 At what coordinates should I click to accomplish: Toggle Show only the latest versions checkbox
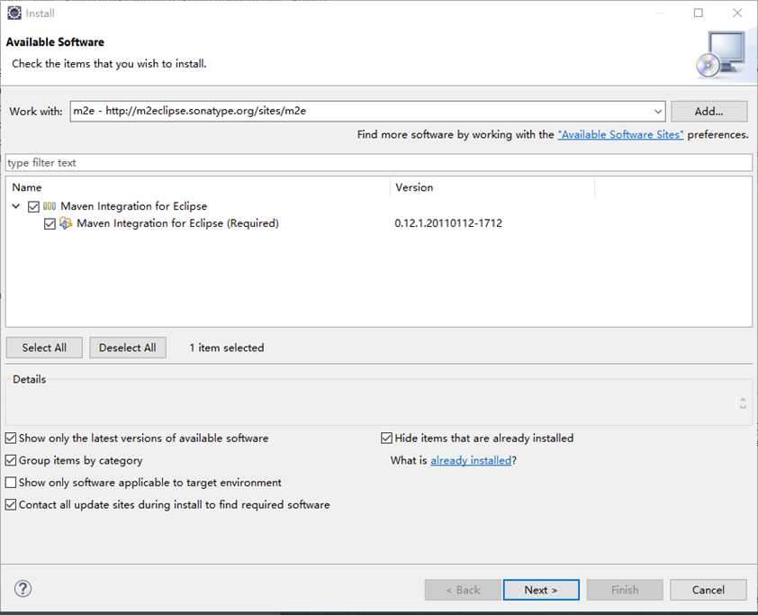11,438
